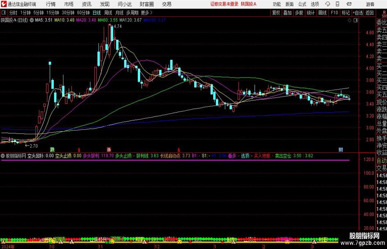The height and width of the screenshot is (249, 387).
Task: Switch to 1分钟 period
Action: coord(25,13)
